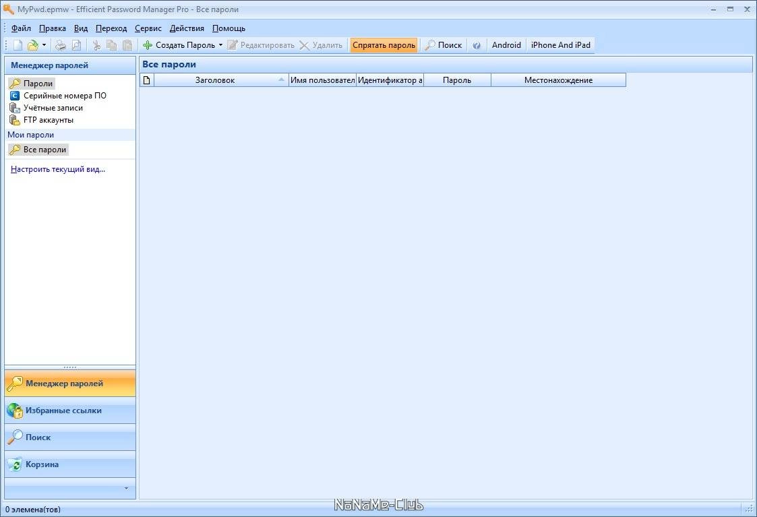The image size is (757, 517).
Task: Select Серийные номера ПО item
Action: tap(58, 96)
